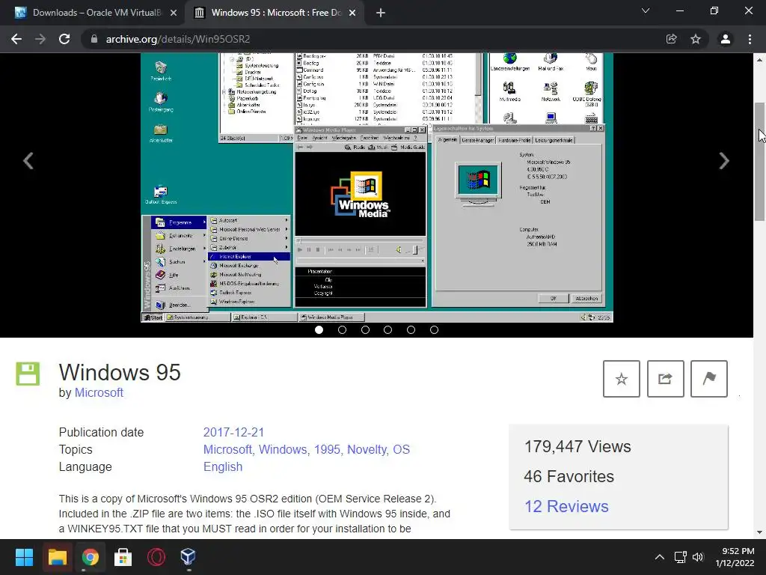This screenshot has height=575, width=766.
Task: Open File Explorer from taskbar
Action: (x=57, y=557)
